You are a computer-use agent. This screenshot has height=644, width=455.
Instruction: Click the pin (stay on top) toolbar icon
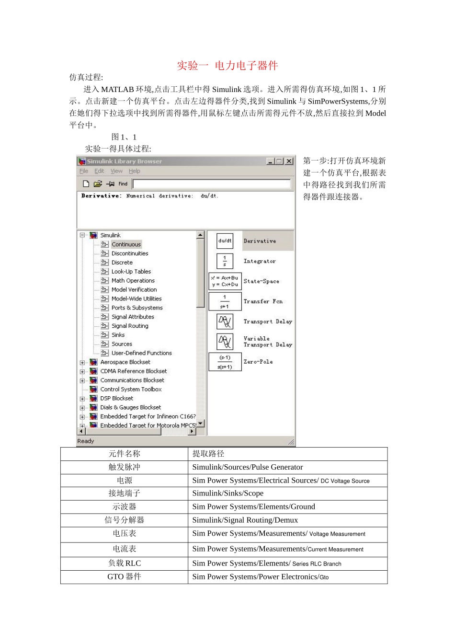click(x=110, y=184)
